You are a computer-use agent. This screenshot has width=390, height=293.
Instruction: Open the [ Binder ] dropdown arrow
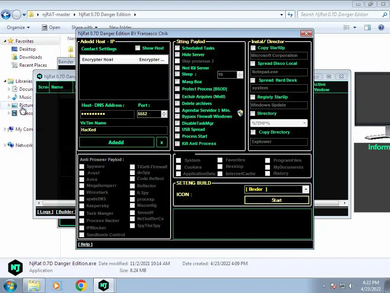click(x=306, y=189)
